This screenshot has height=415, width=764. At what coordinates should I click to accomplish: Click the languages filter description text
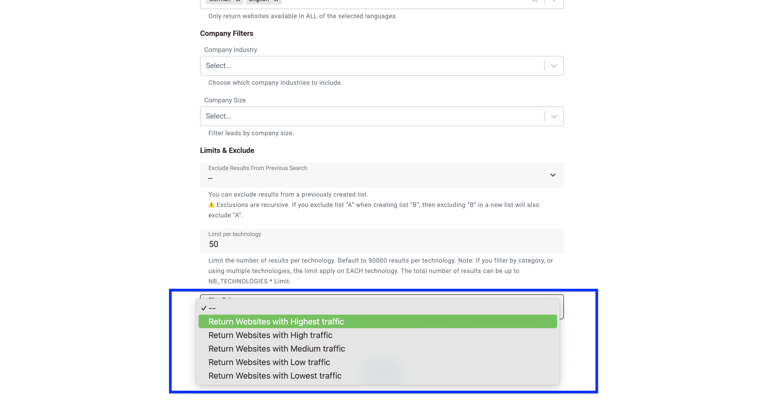pos(302,16)
